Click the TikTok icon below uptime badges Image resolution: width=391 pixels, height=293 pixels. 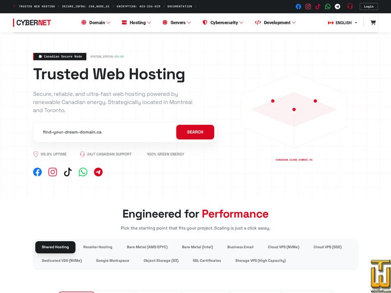tap(68, 172)
